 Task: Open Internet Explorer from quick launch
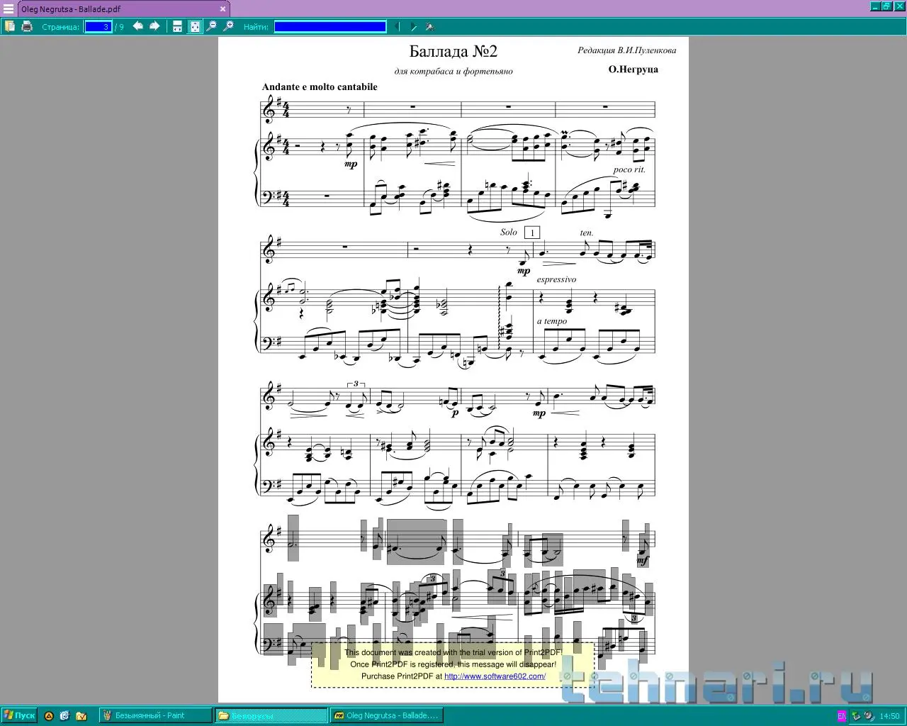coord(64,716)
